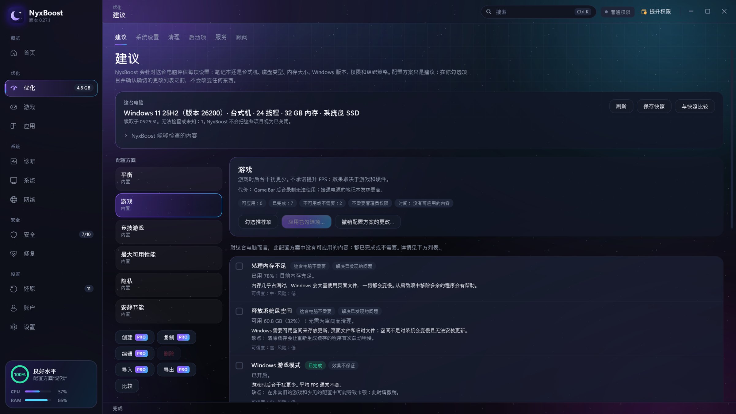Click the RAM usage bar

pyautogui.click(x=38, y=400)
